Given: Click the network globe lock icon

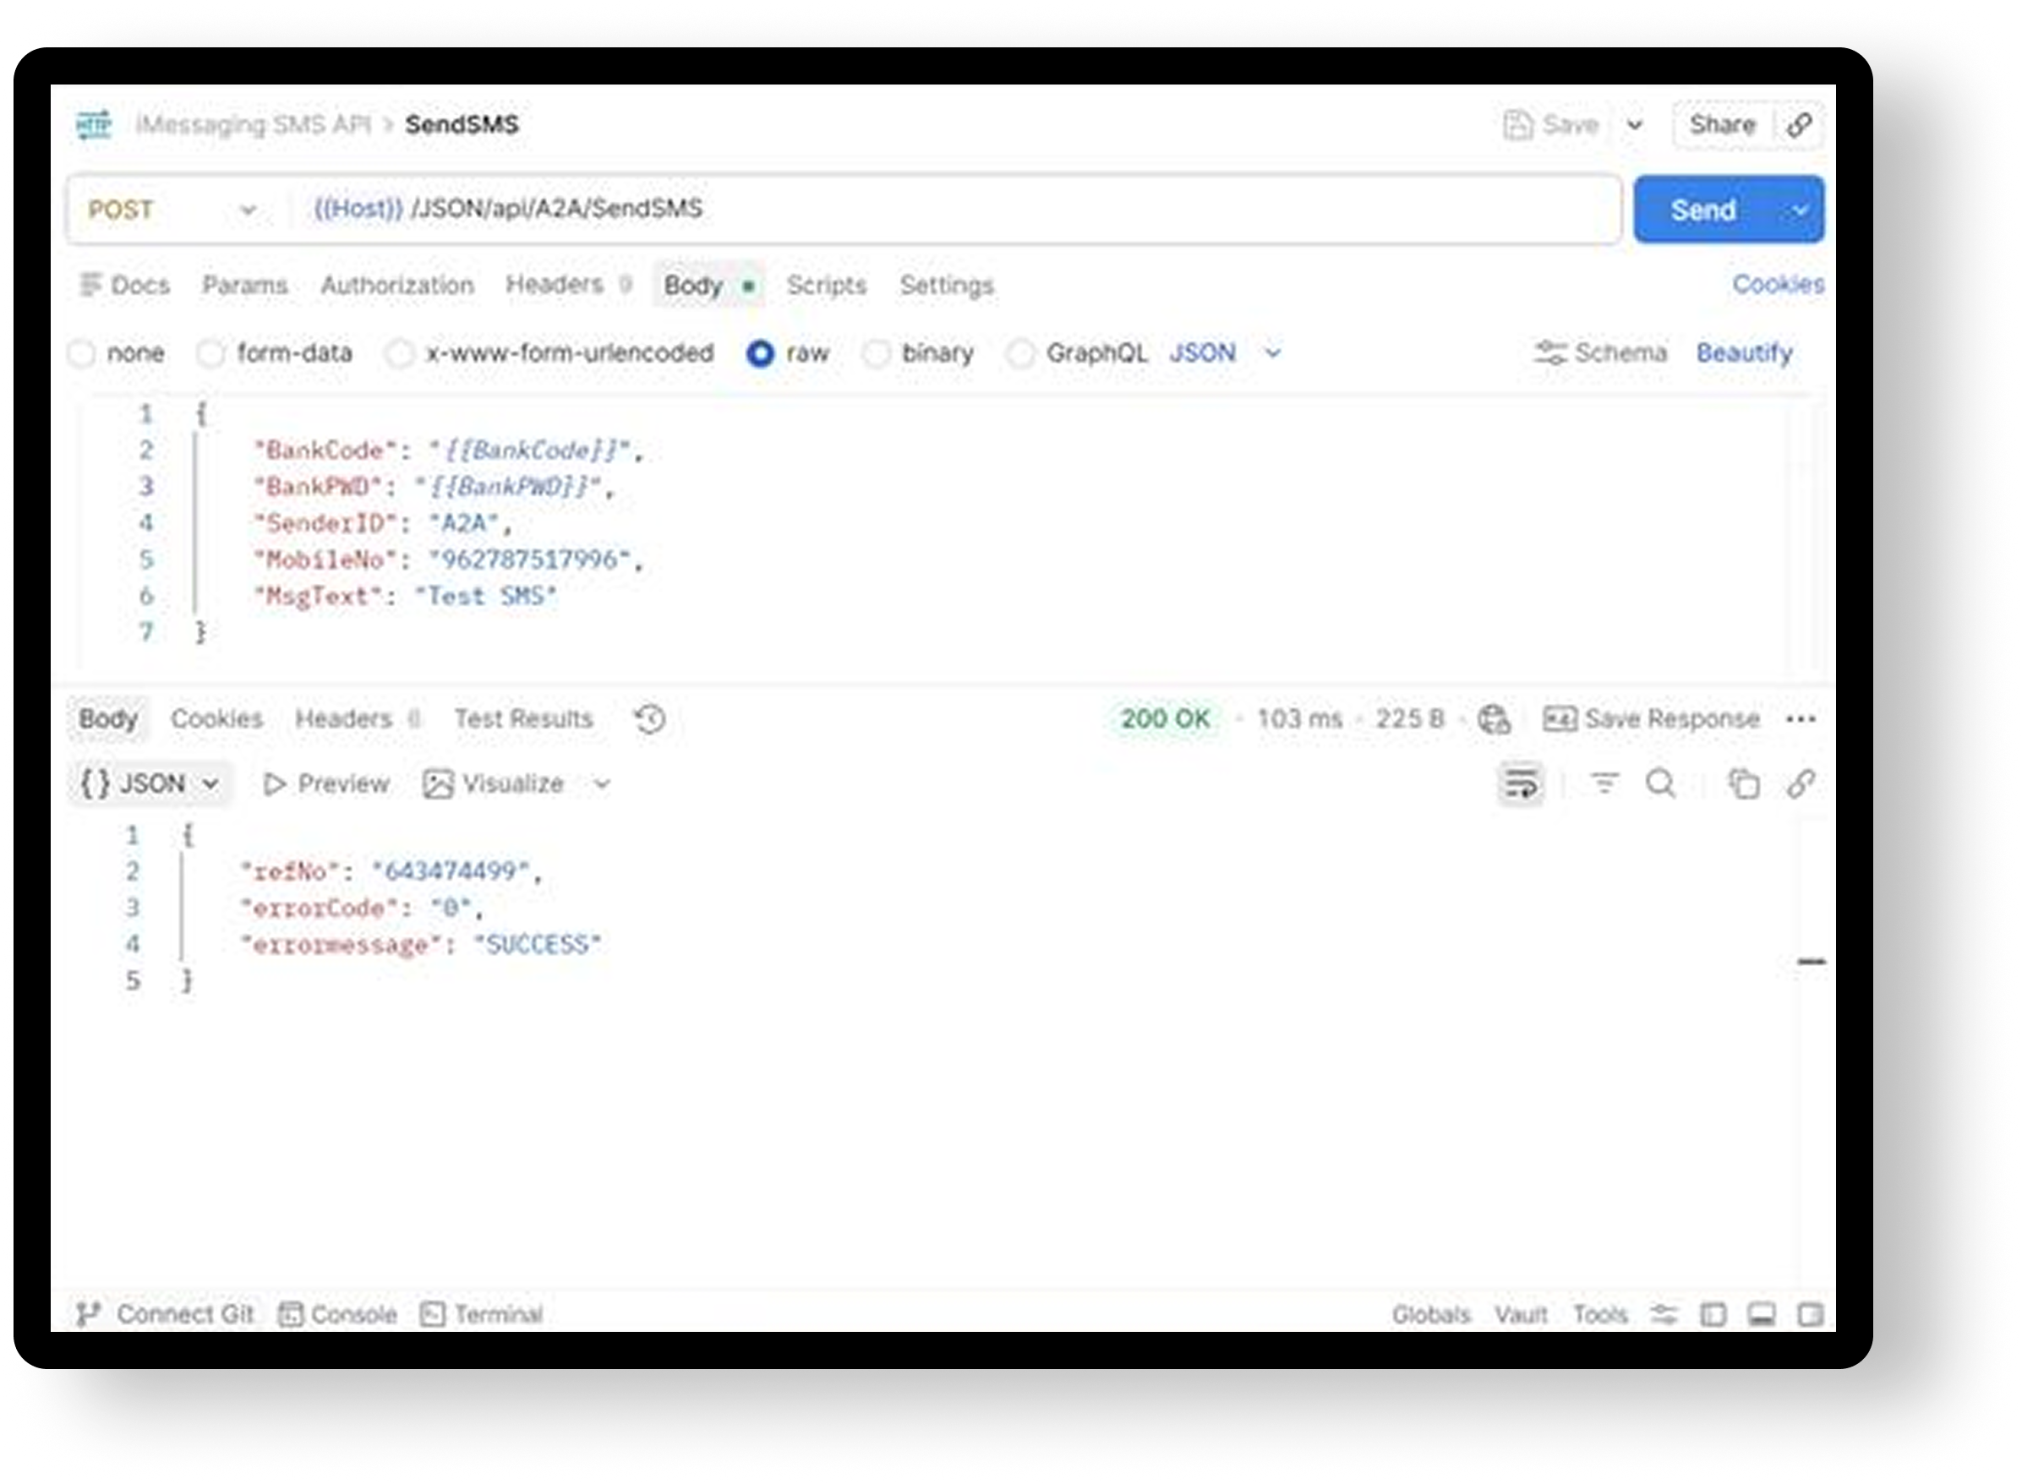Looking at the screenshot, I should 1494,718.
